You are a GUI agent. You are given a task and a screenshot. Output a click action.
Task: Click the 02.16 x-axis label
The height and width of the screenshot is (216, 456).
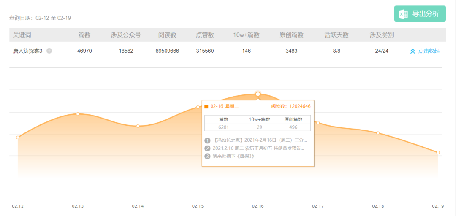(258, 206)
